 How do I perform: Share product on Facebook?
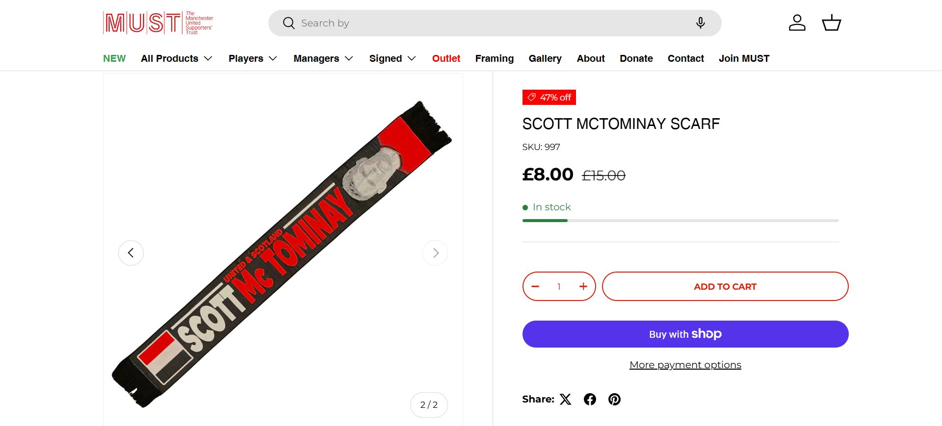tap(590, 399)
